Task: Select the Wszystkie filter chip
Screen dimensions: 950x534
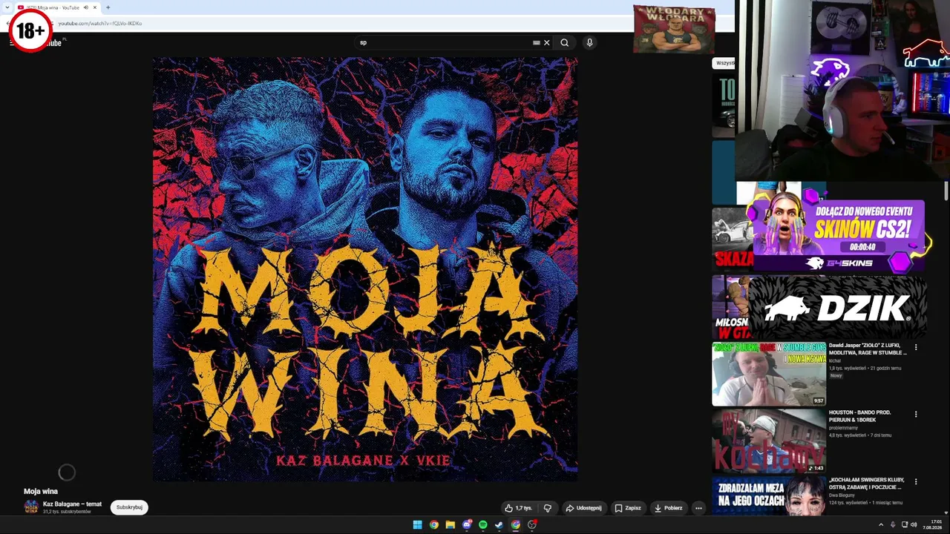Action: 724,63
